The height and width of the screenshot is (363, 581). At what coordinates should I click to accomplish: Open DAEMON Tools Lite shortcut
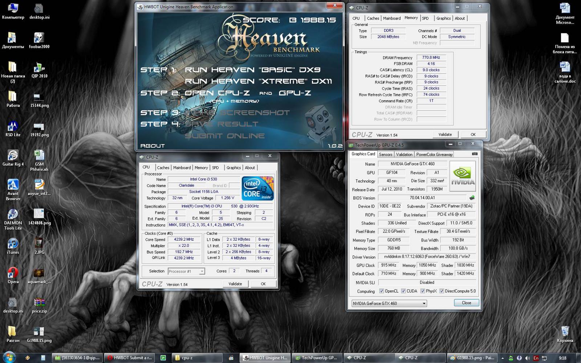pos(13,219)
